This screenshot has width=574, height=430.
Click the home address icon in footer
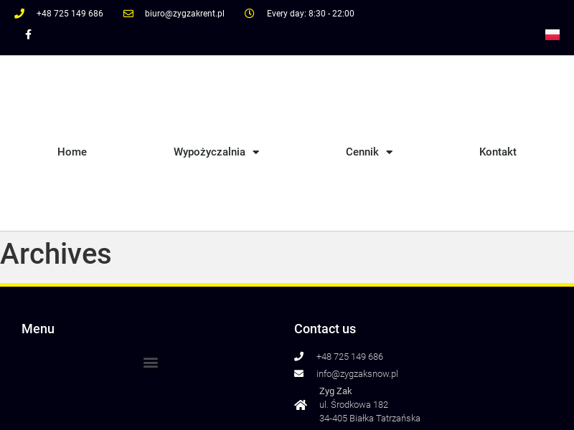[x=301, y=405]
